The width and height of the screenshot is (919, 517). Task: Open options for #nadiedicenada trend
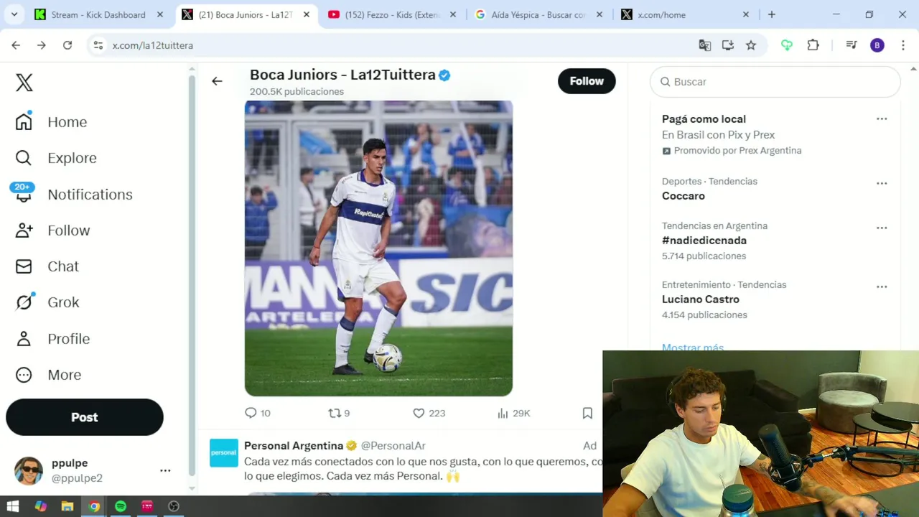(x=882, y=228)
